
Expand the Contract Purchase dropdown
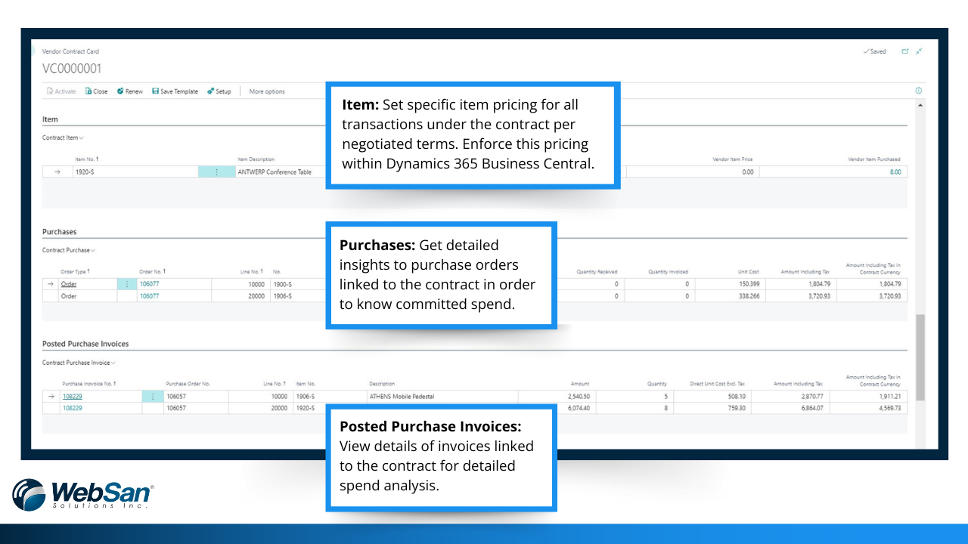tap(69, 250)
